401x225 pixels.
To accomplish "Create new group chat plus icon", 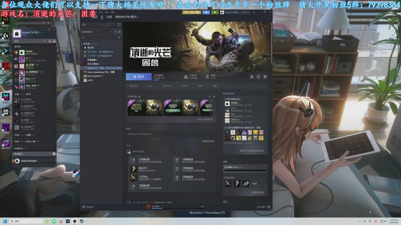I will click(54, 154).
